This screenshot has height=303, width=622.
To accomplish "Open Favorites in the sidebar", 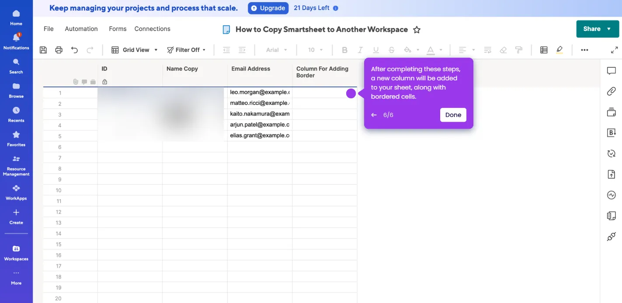I will pyautogui.click(x=16, y=138).
